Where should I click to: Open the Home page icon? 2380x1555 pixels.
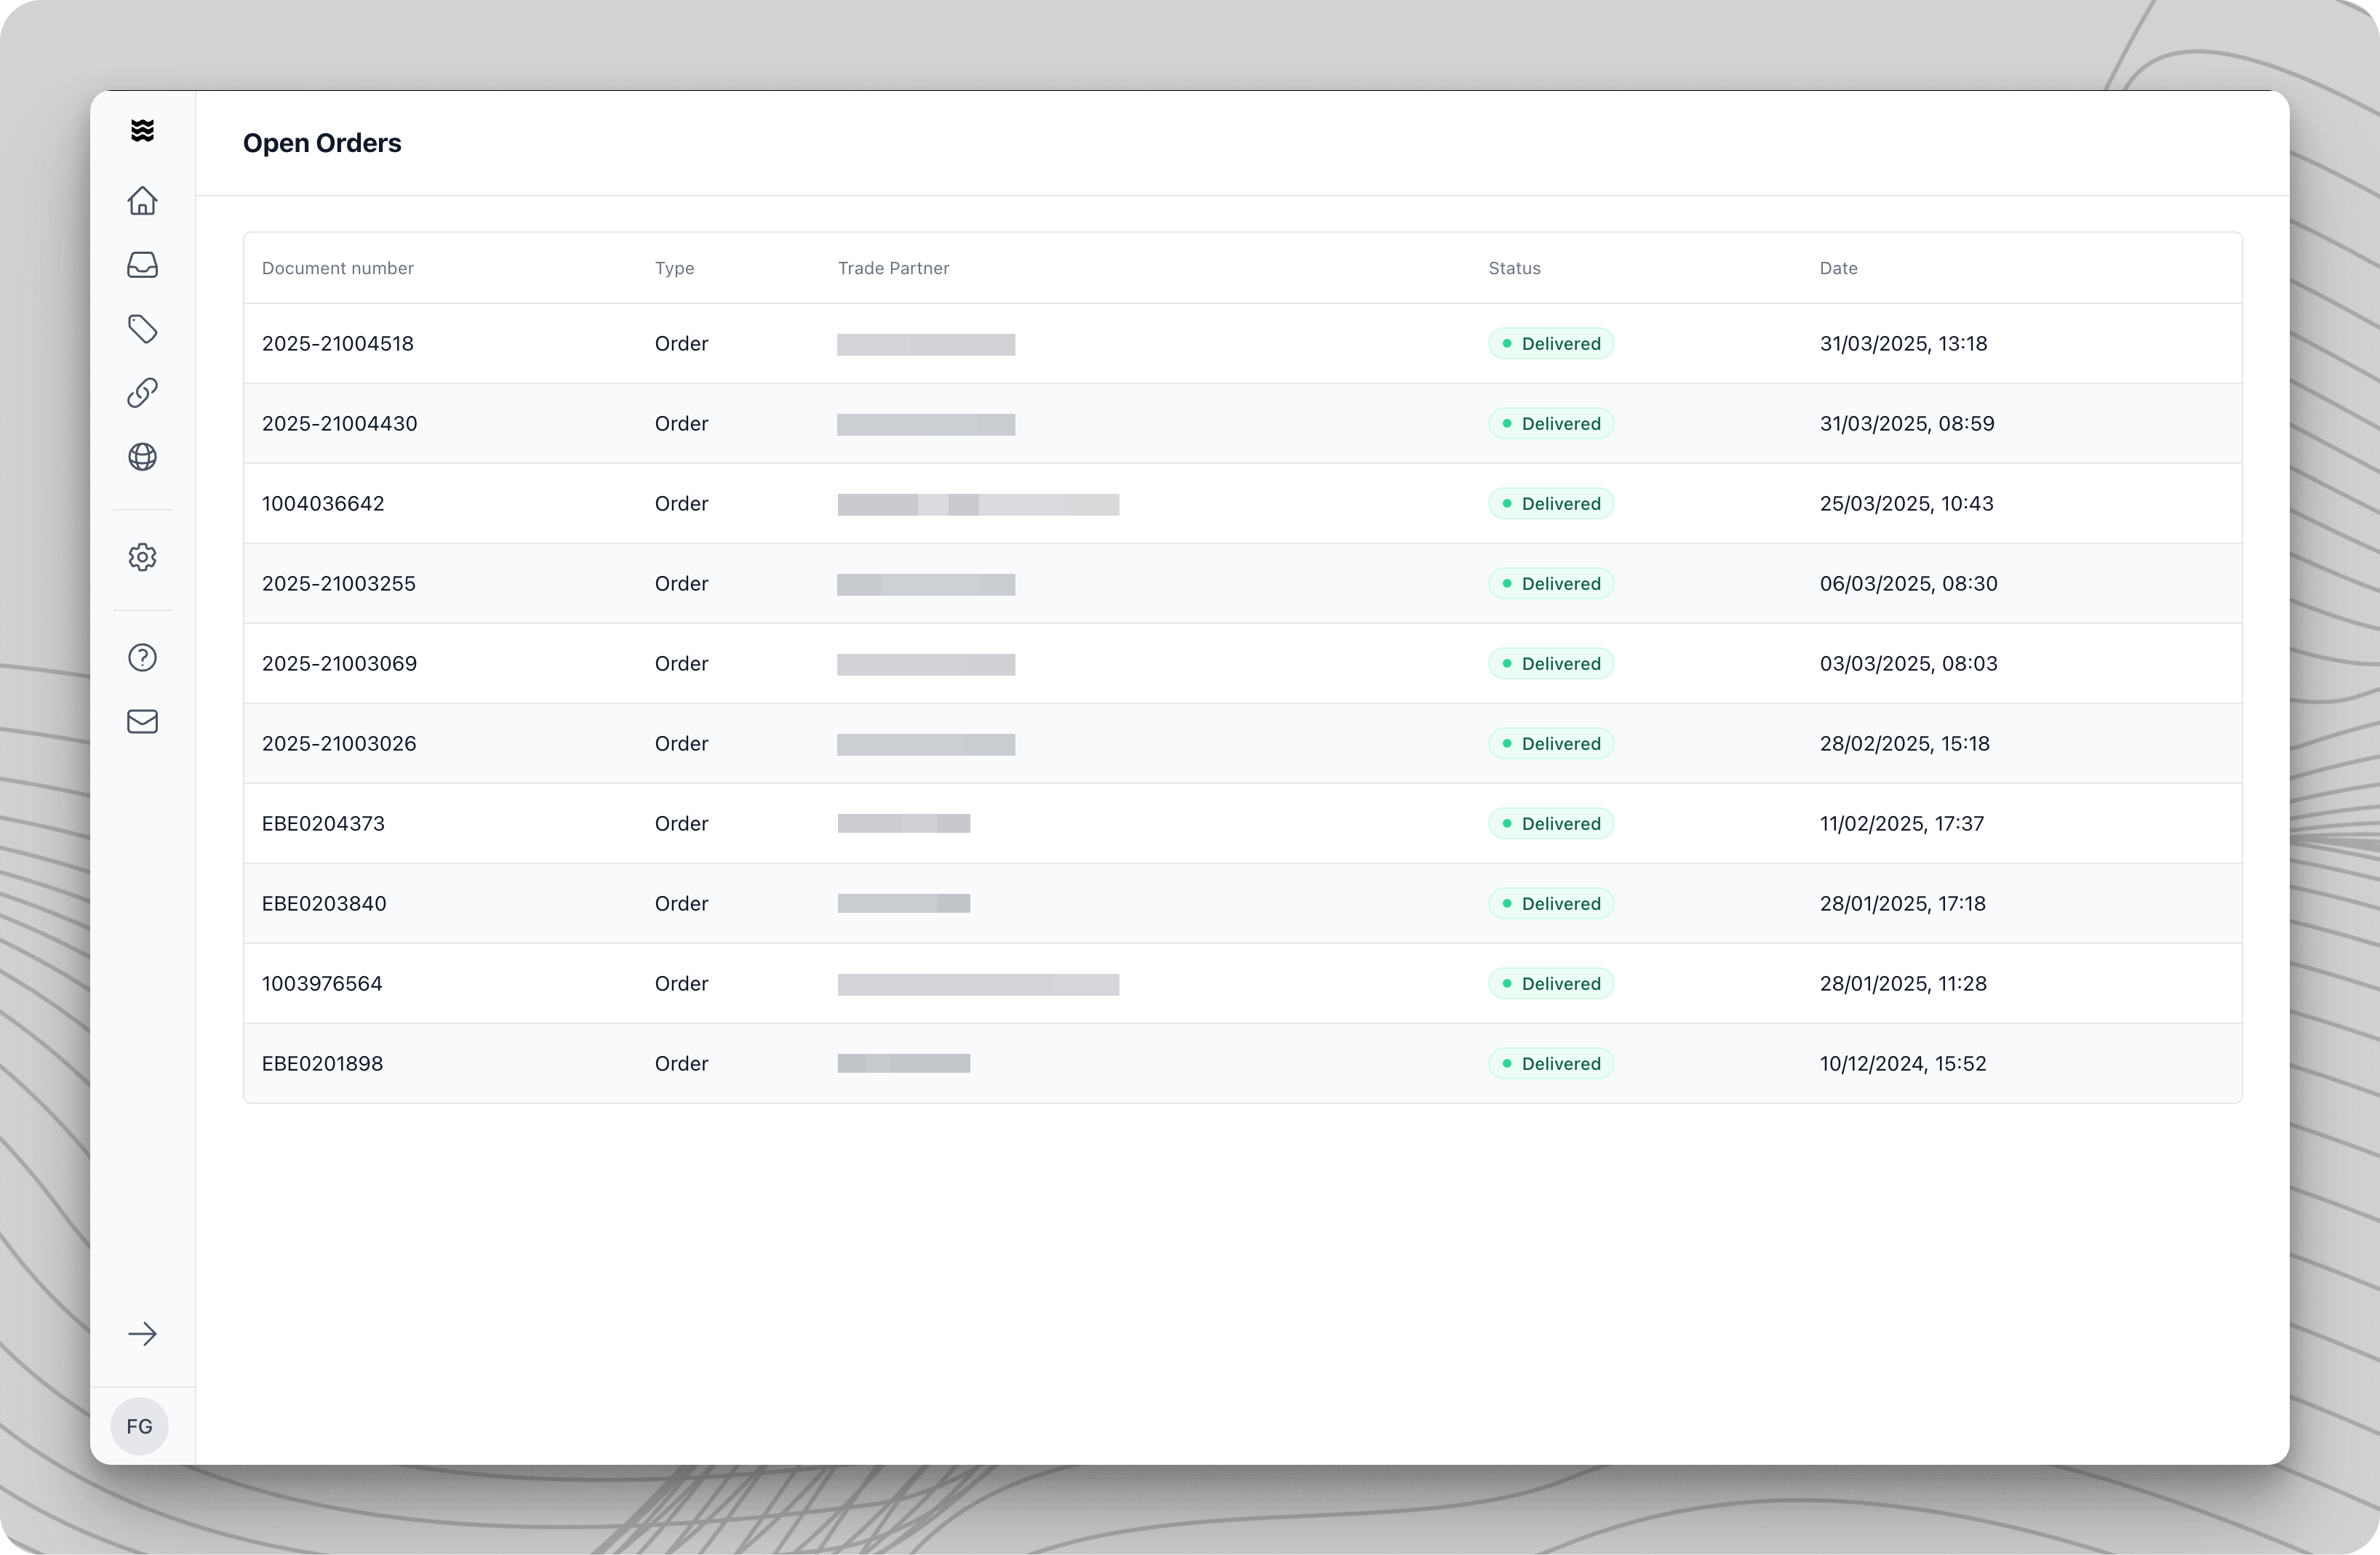click(x=142, y=201)
